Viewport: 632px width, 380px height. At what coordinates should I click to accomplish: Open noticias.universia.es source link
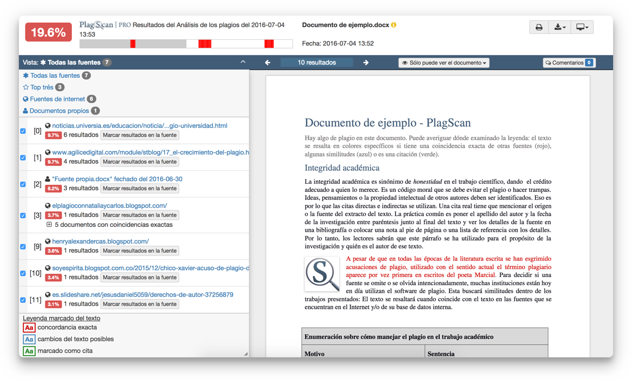[139, 126]
